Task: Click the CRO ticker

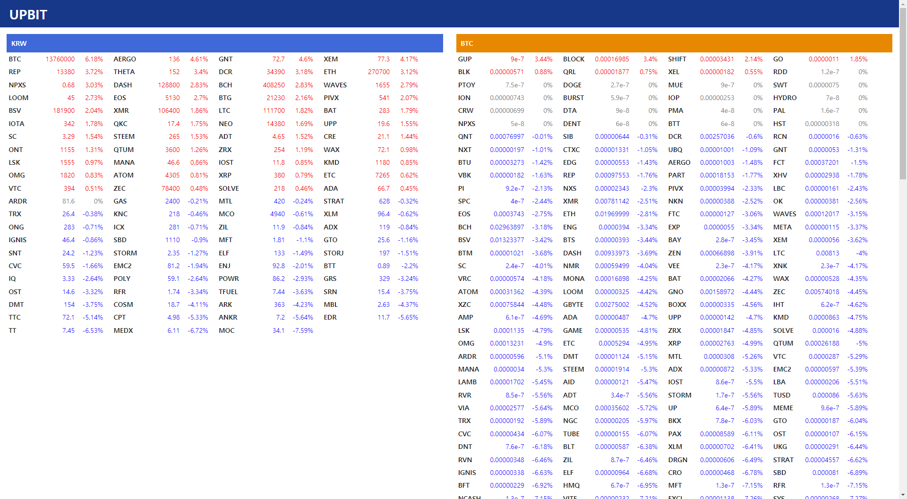Action: click(x=675, y=473)
